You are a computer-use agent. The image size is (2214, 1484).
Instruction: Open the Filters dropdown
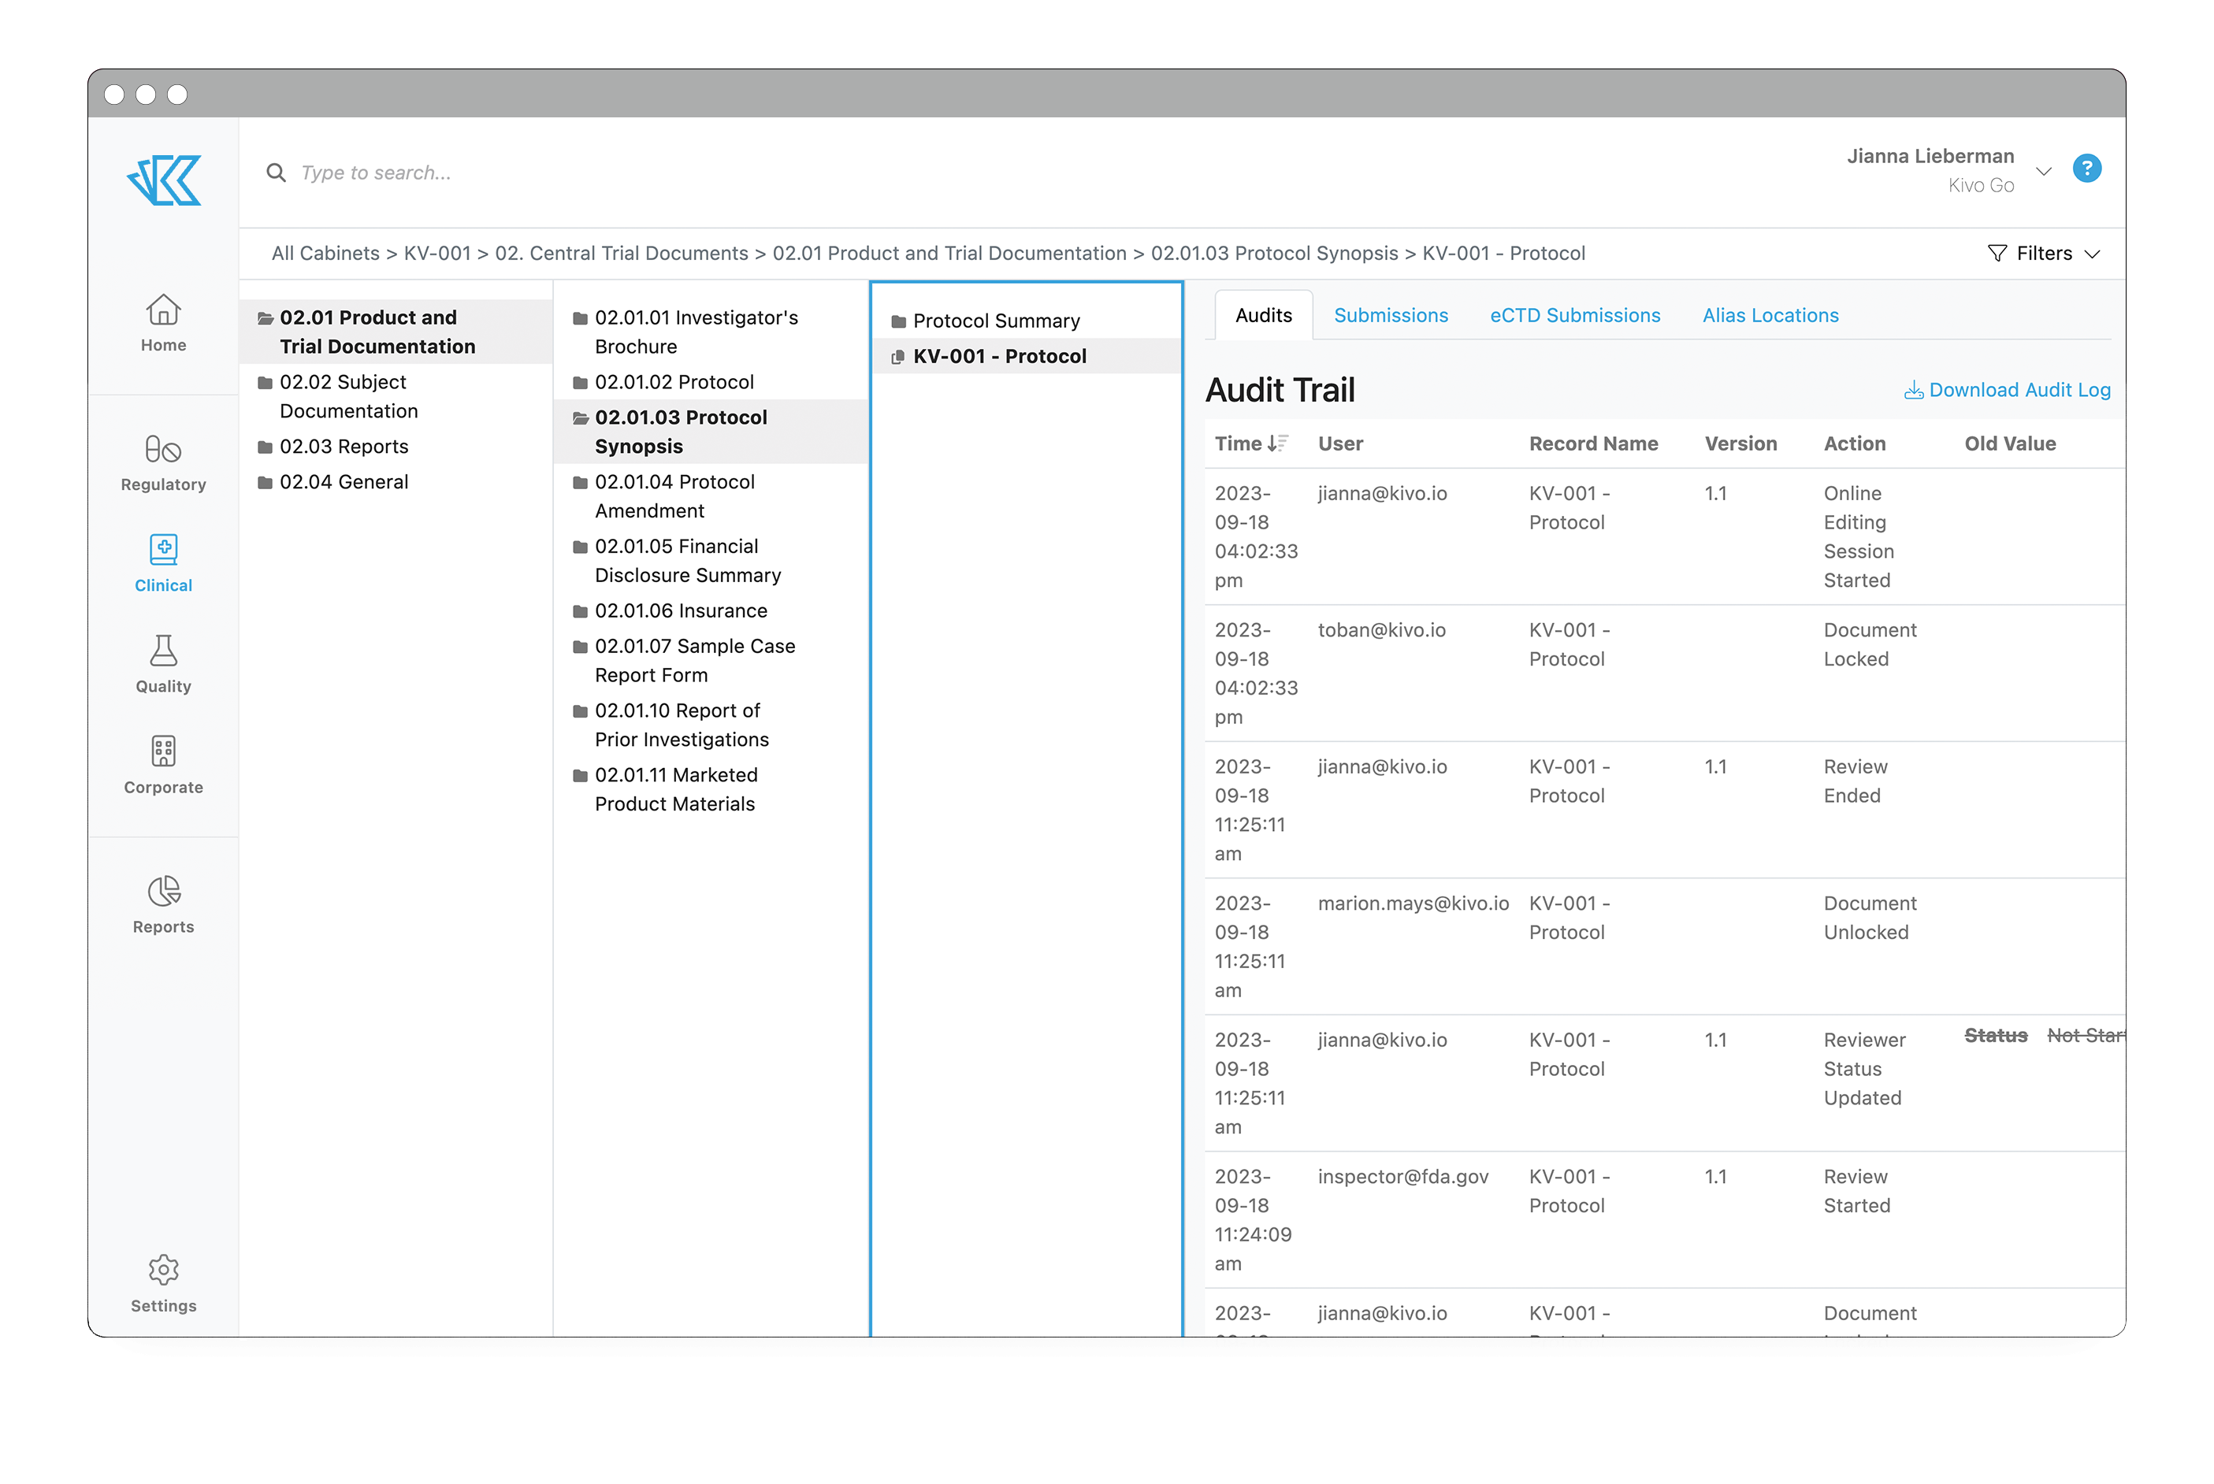pos(2044,253)
